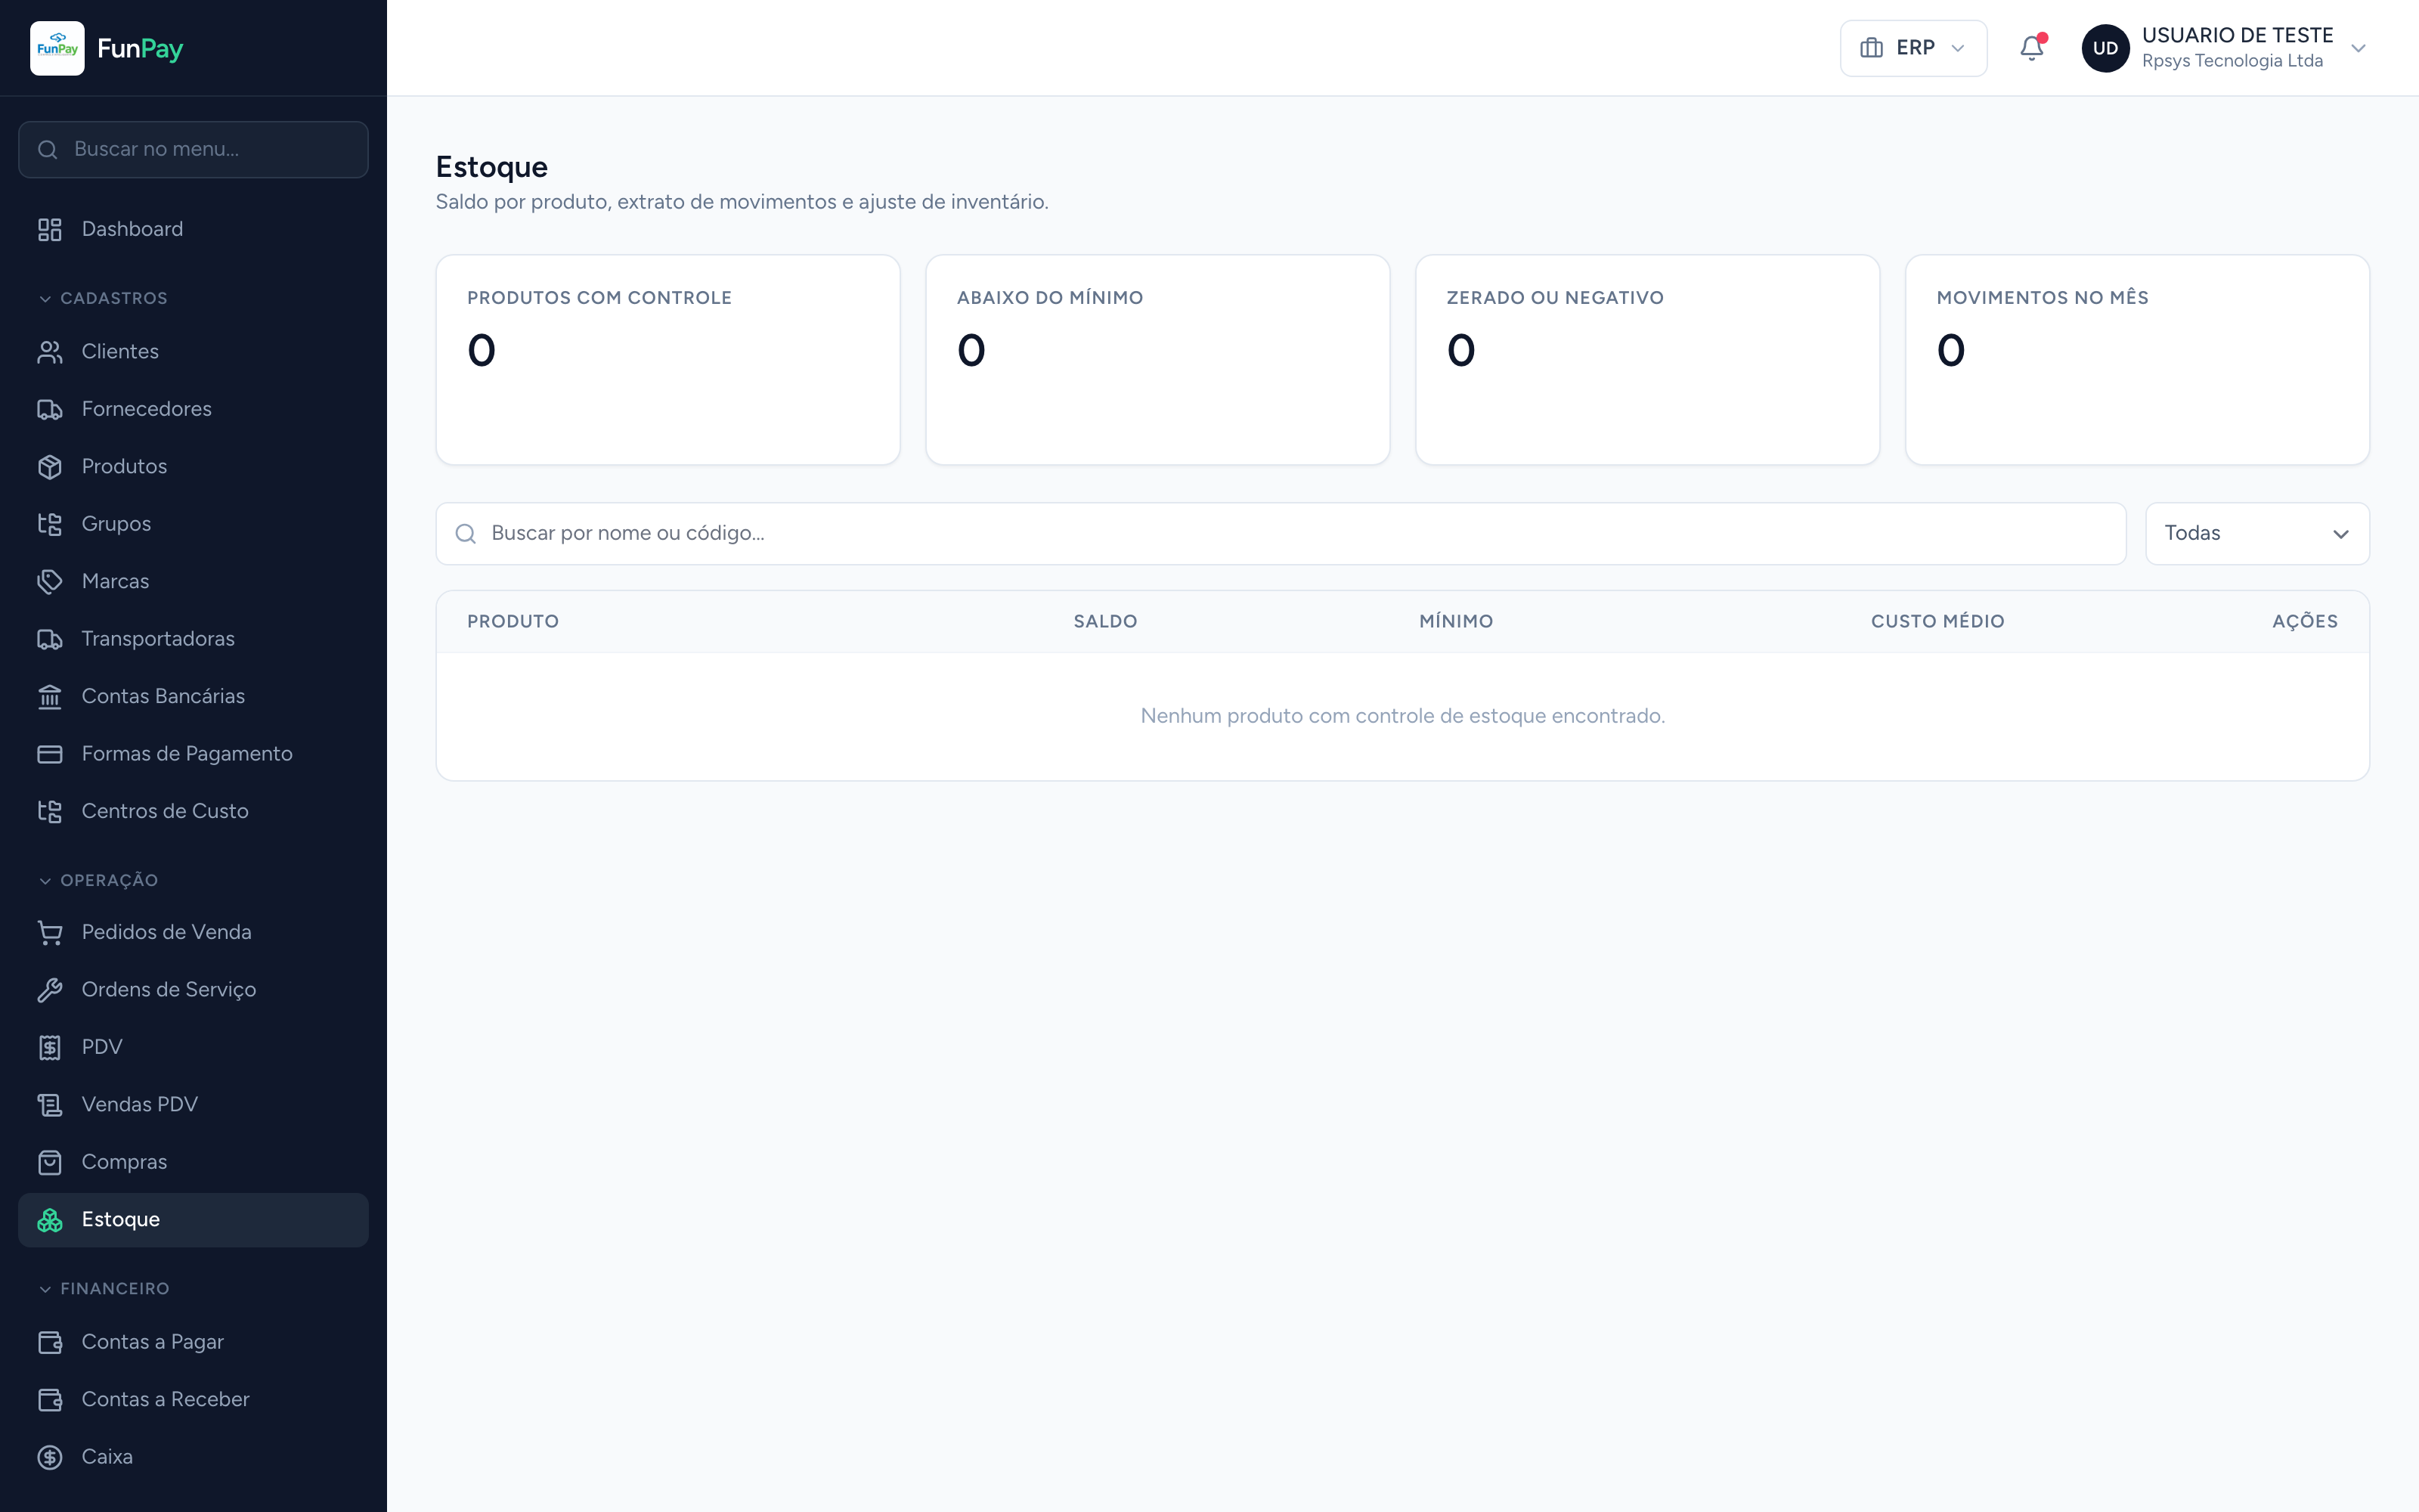
Task: Click the Formas de Pagamento card icon
Action: pos(50,754)
